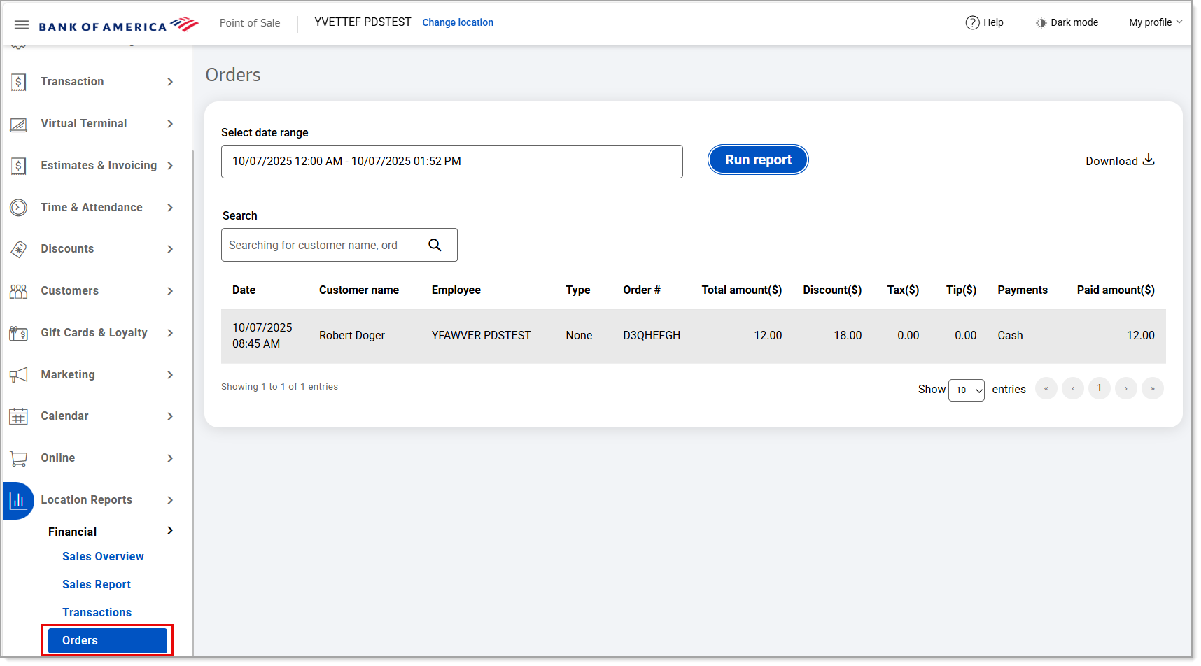Go to the last page of entries
This screenshot has height=666, width=1201.
[x=1152, y=388]
